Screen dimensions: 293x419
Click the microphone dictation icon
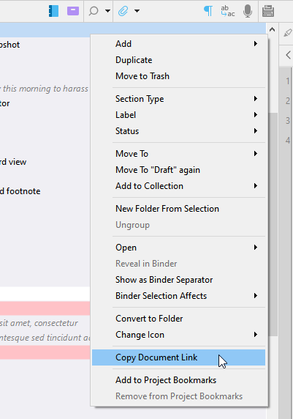[248, 11]
